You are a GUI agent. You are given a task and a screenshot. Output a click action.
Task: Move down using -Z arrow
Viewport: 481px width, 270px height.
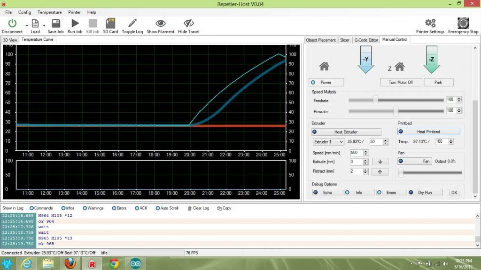[432, 60]
